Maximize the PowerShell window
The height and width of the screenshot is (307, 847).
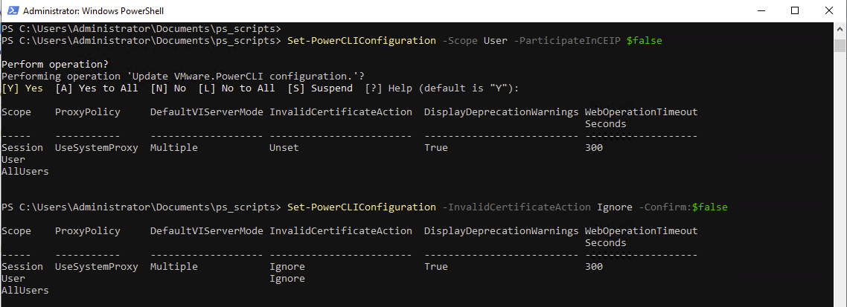coord(795,11)
